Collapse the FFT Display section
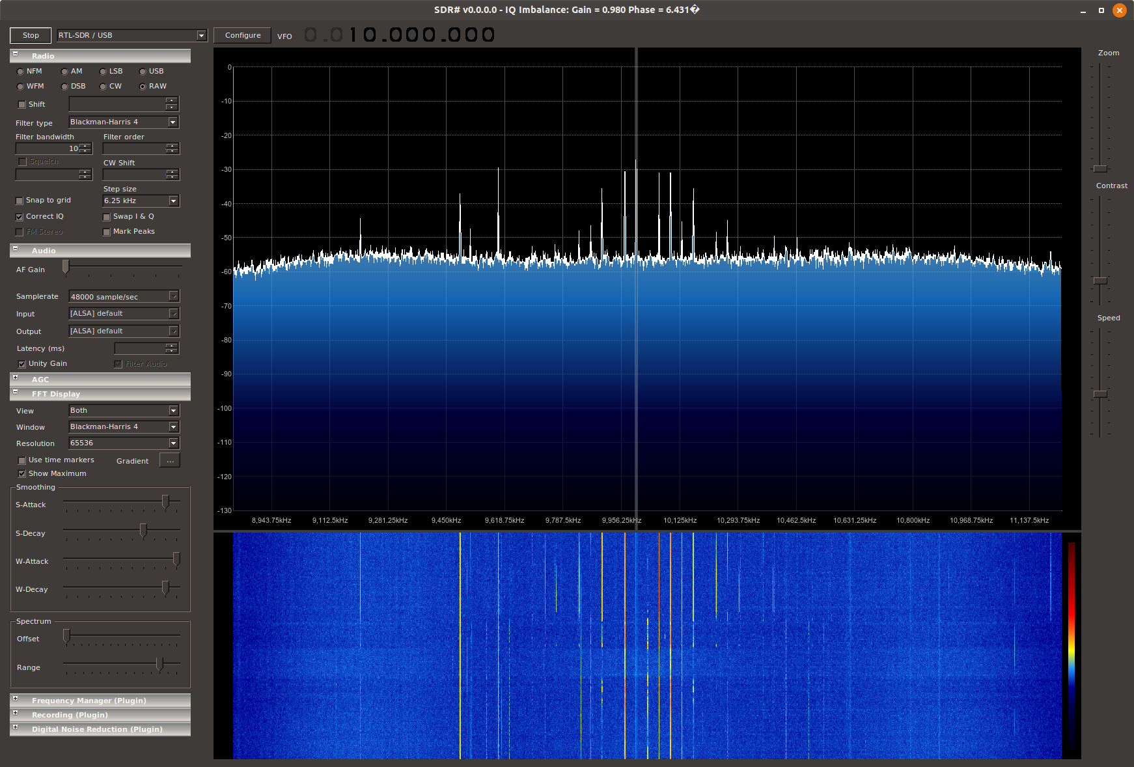Screen dimensions: 1134x767 tap(16, 393)
